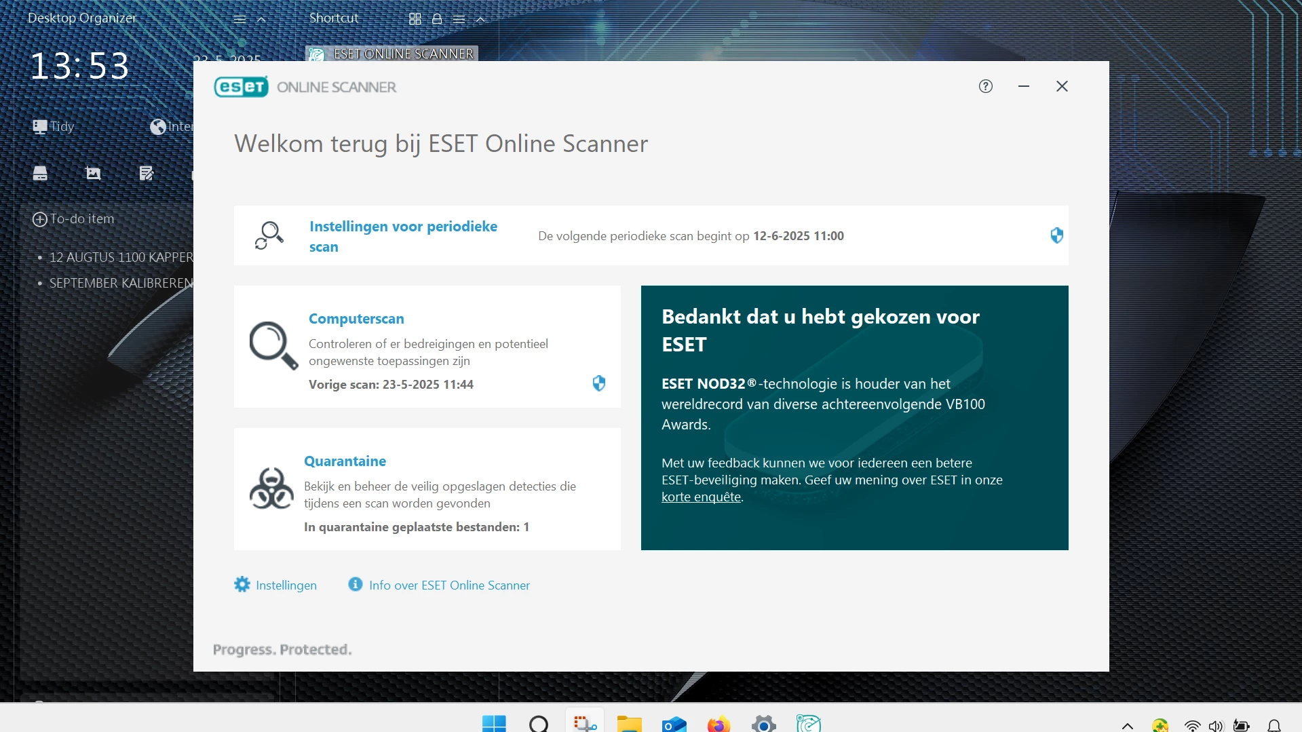Open the Desktop Organizer hamburger menu
Image resolution: width=1302 pixels, height=732 pixels.
coord(240,19)
